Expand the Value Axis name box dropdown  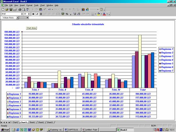point(17,17)
